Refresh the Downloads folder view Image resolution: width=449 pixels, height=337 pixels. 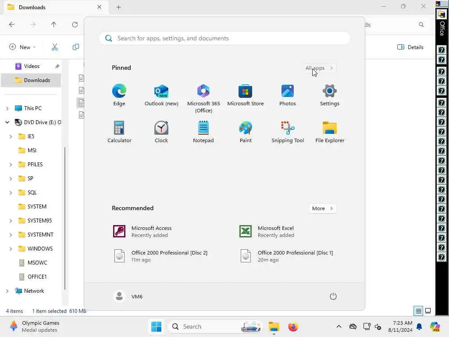(x=75, y=25)
